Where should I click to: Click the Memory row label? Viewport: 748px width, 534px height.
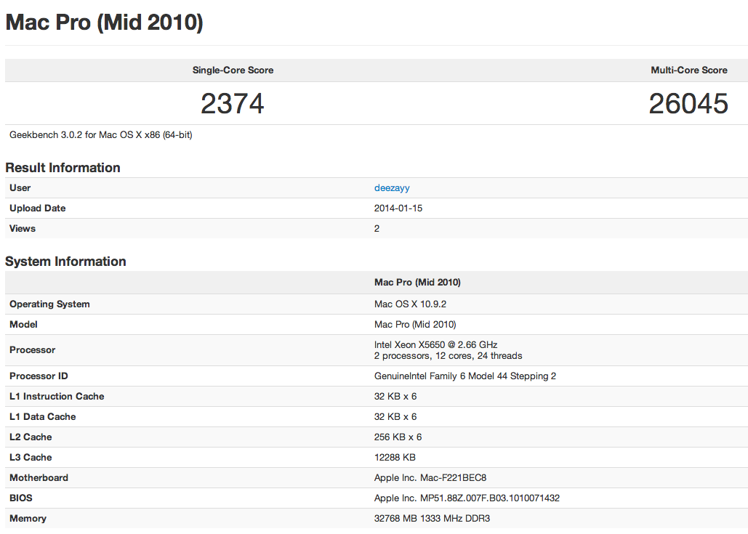point(28,519)
